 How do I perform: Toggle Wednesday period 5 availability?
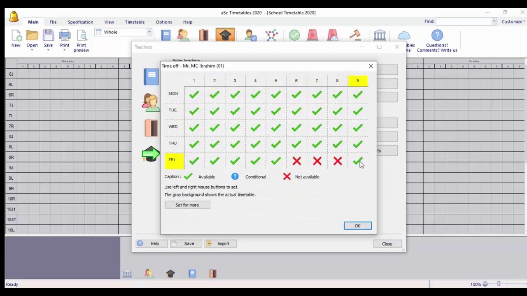276,128
